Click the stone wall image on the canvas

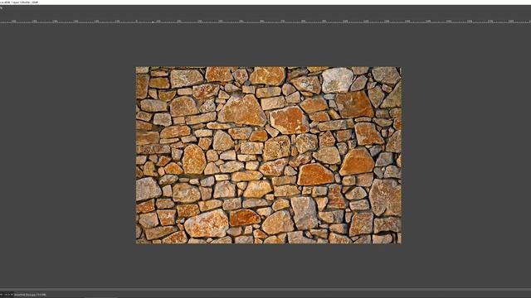pos(269,155)
